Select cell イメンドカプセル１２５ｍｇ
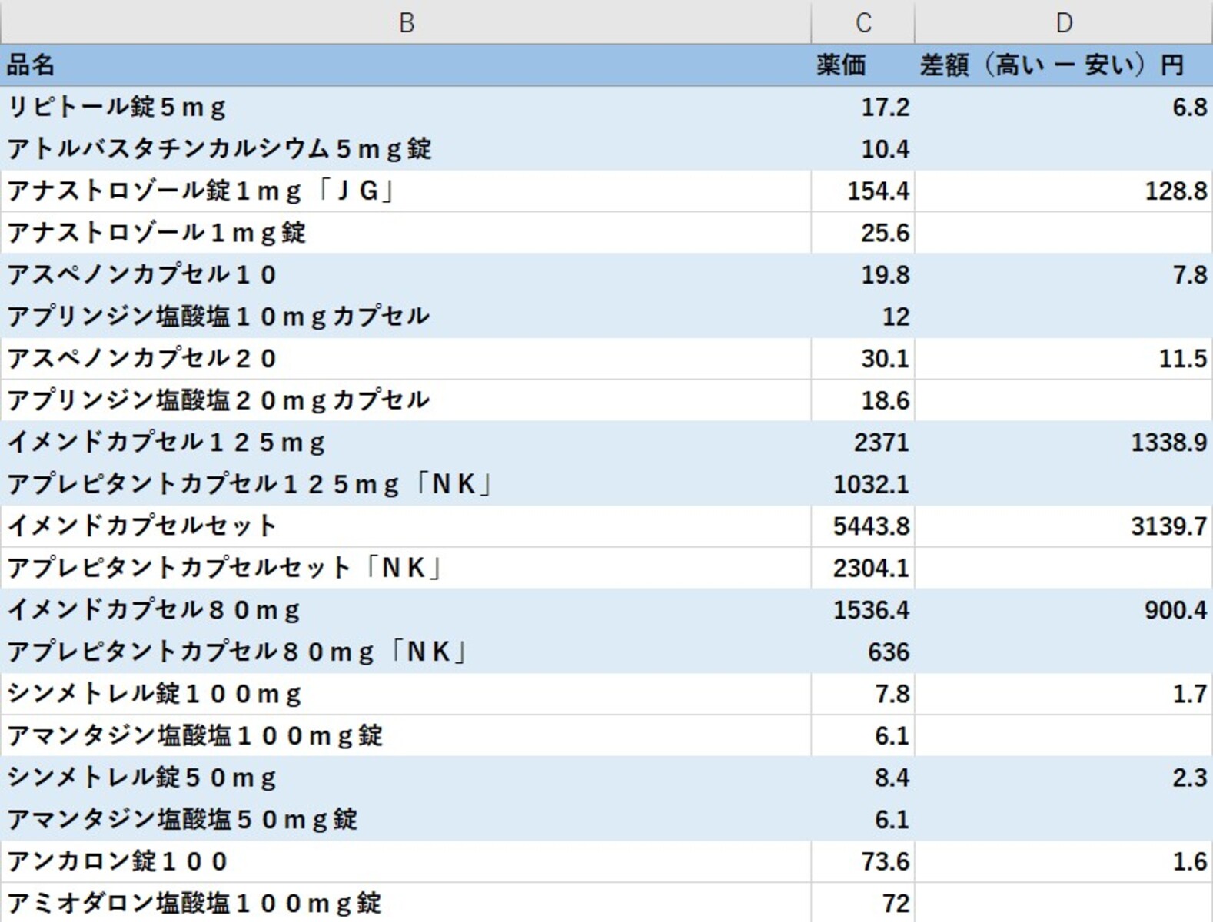This screenshot has width=1213, height=922. (x=406, y=442)
